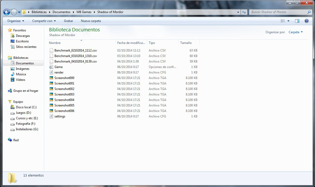
Task: Show the preview pane icon
Action: (297, 21)
